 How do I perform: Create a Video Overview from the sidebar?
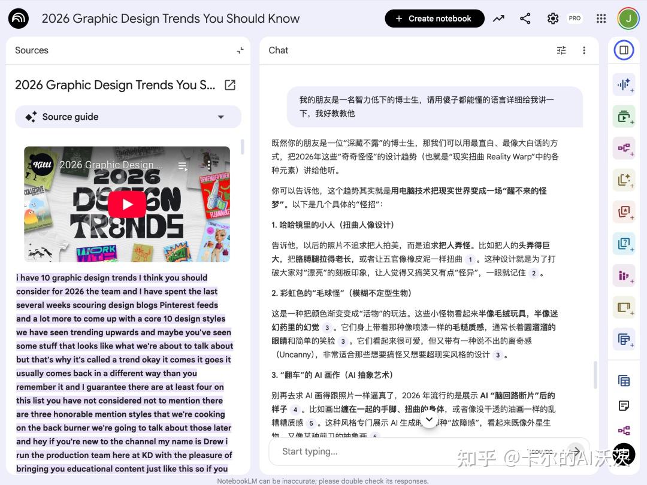point(624,116)
